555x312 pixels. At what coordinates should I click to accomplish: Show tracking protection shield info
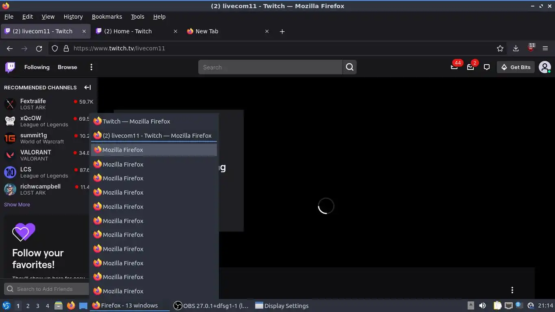[x=55, y=48]
